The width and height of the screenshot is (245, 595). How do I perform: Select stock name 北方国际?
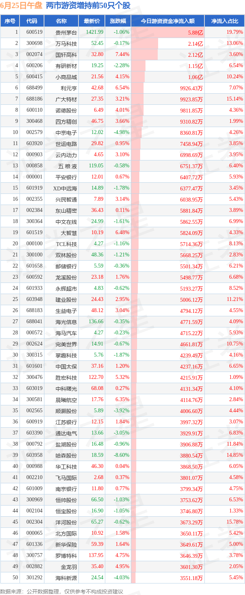pos(66,533)
